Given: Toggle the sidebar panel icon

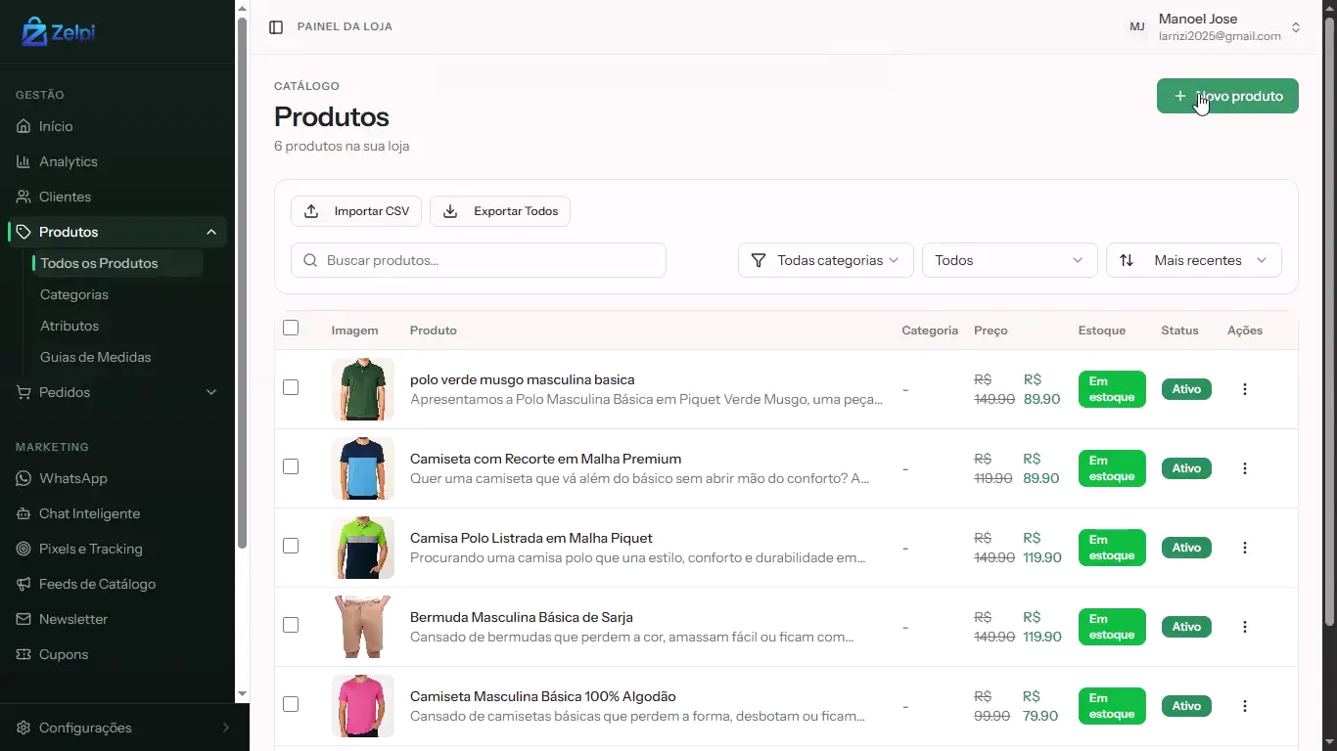Looking at the screenshot, I should (x=276, y=27).
